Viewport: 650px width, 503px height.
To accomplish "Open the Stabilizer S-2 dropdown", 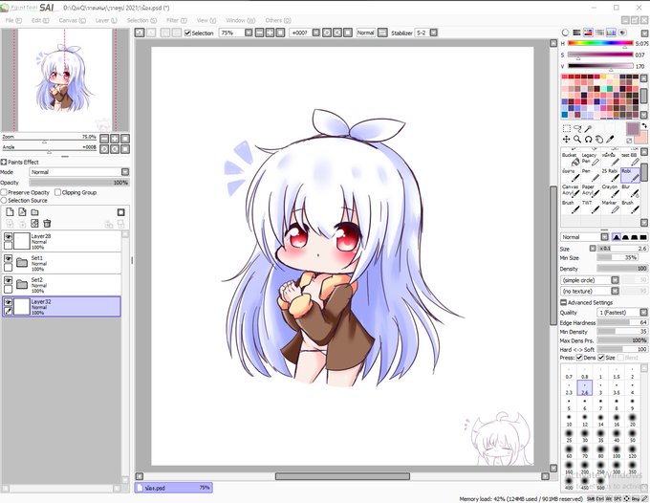I will (x=434, y=33).
